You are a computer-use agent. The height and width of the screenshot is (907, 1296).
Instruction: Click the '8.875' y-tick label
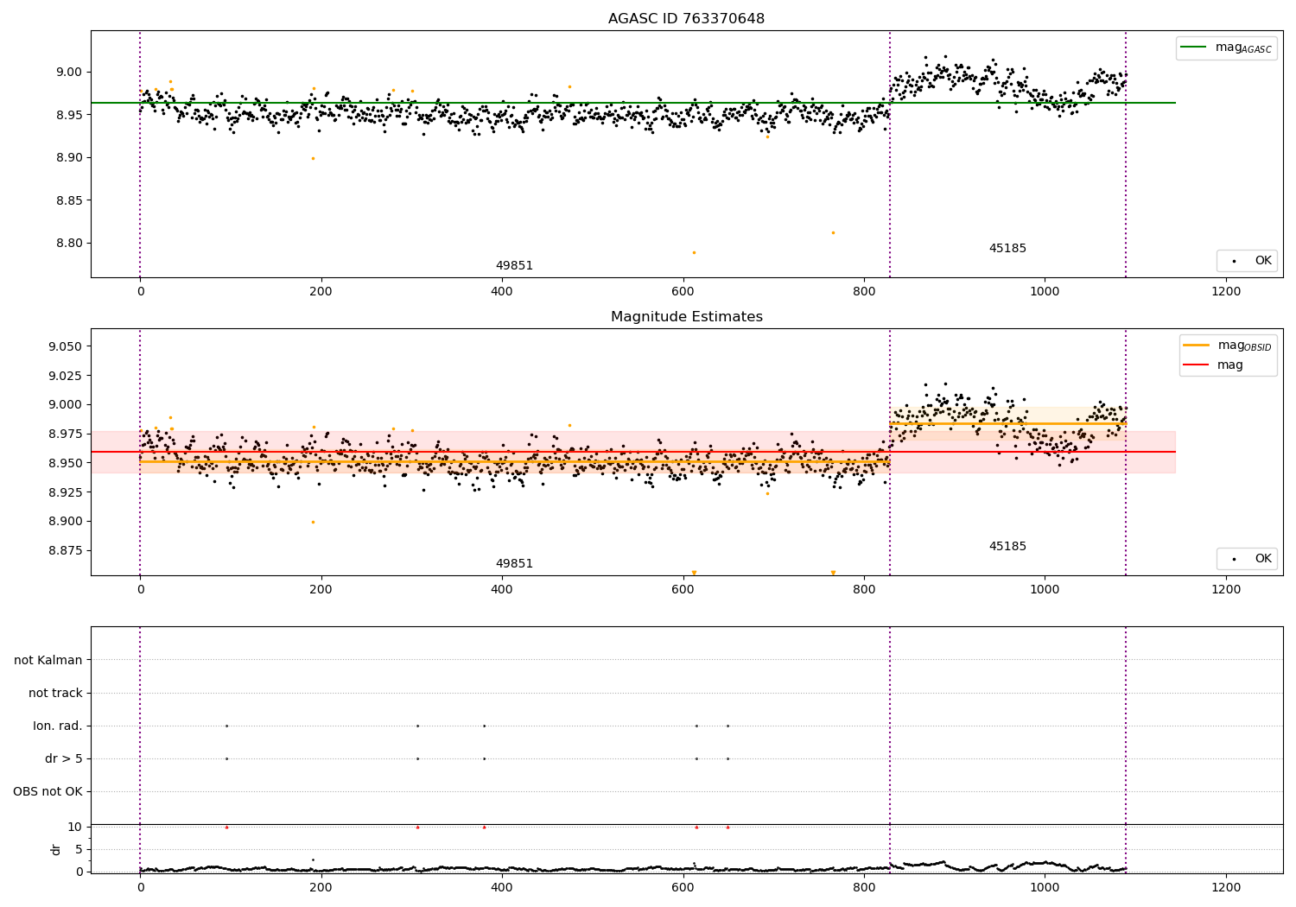click(66, 551)
